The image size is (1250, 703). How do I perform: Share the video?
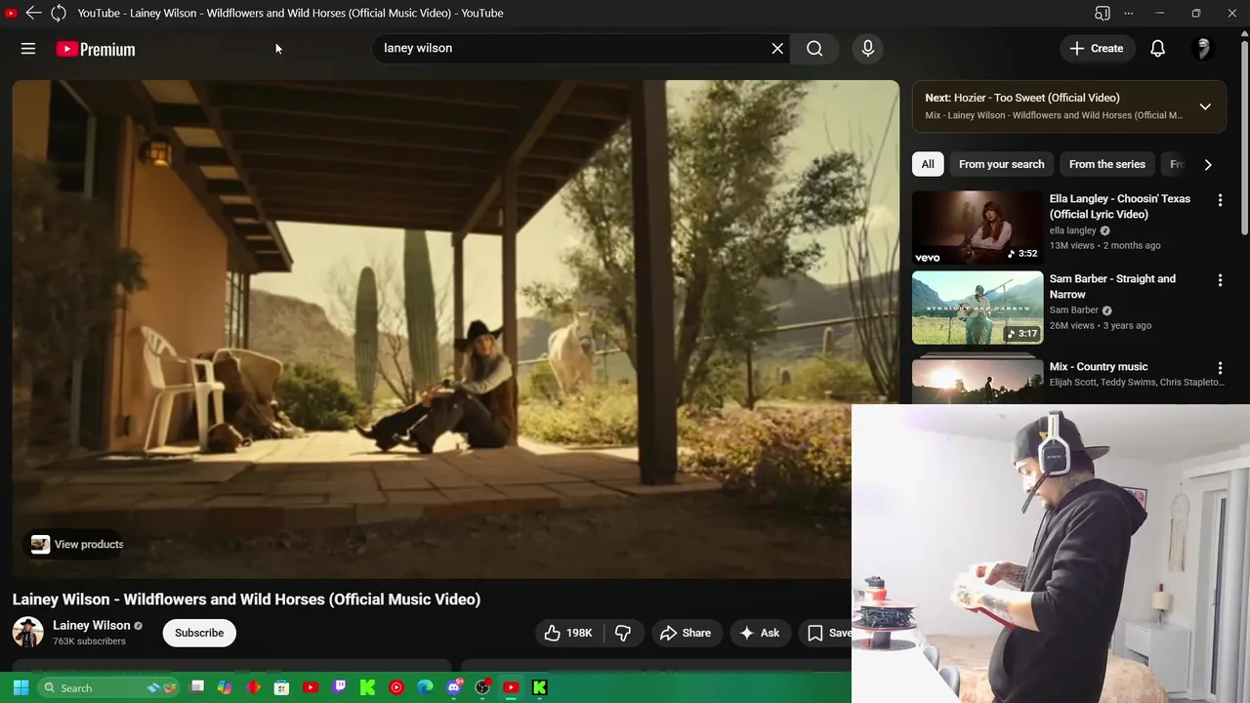pos(687,633)
